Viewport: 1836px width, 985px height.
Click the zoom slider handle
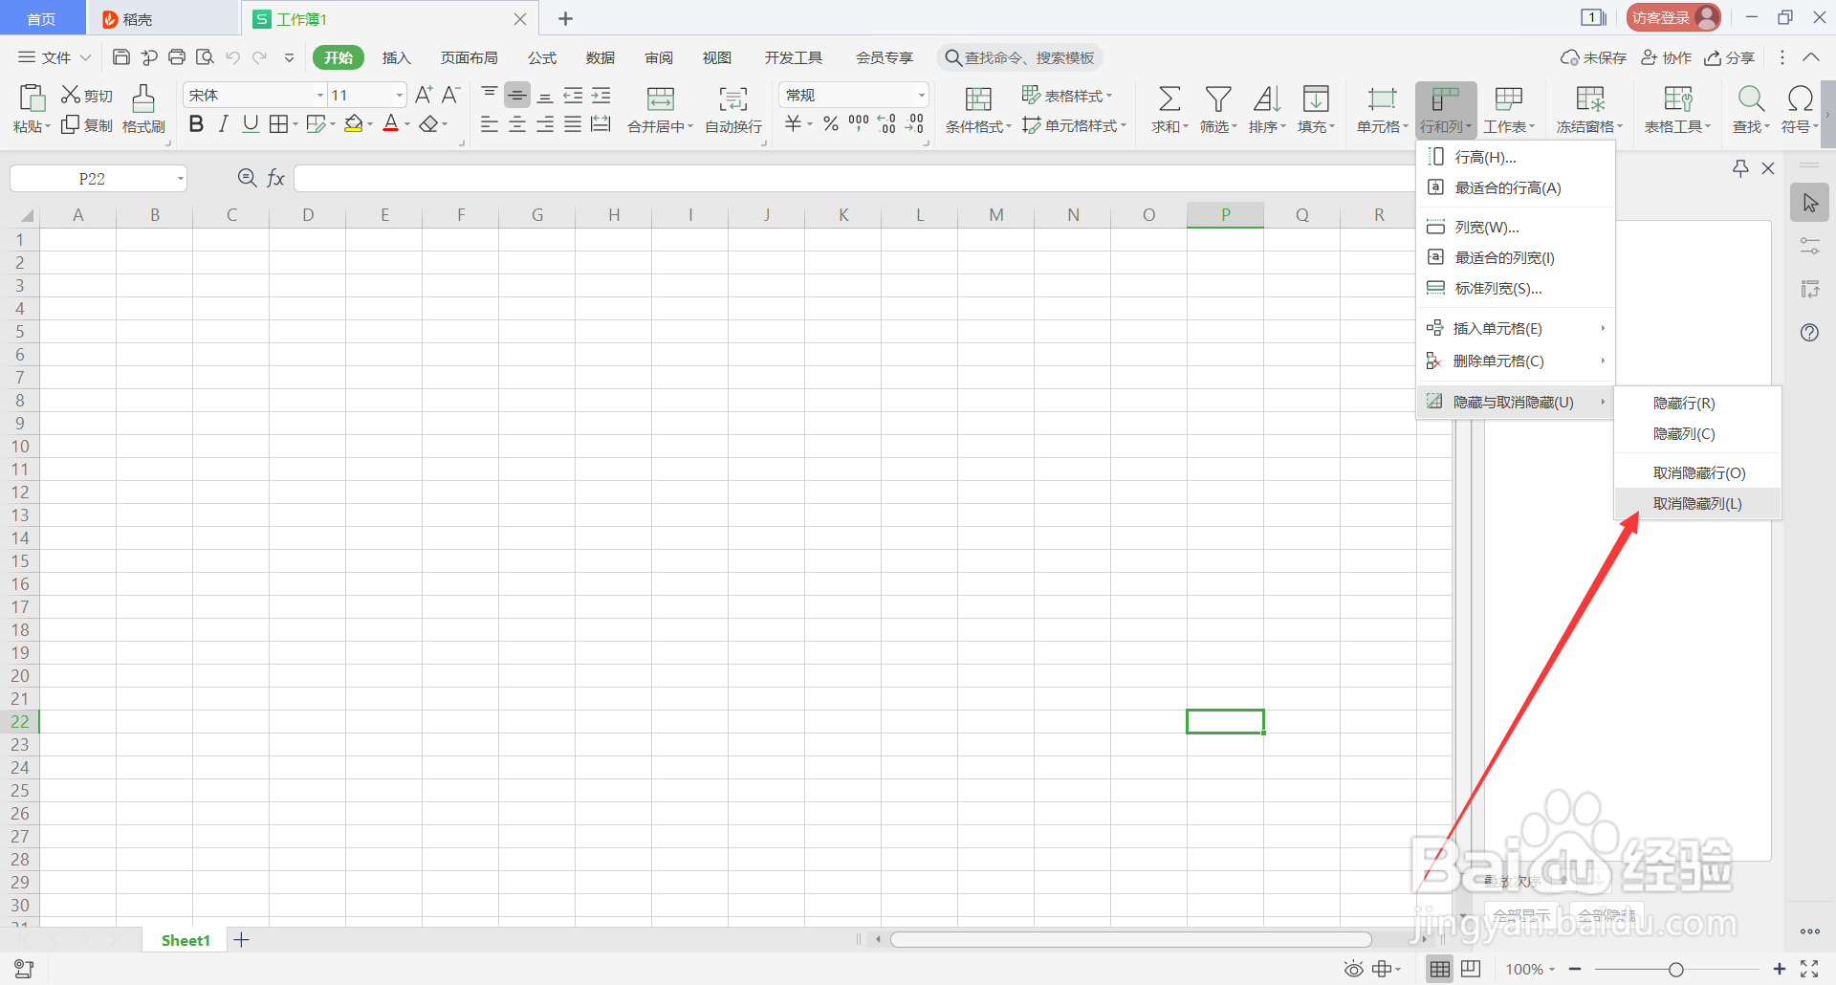(1675, 970)
